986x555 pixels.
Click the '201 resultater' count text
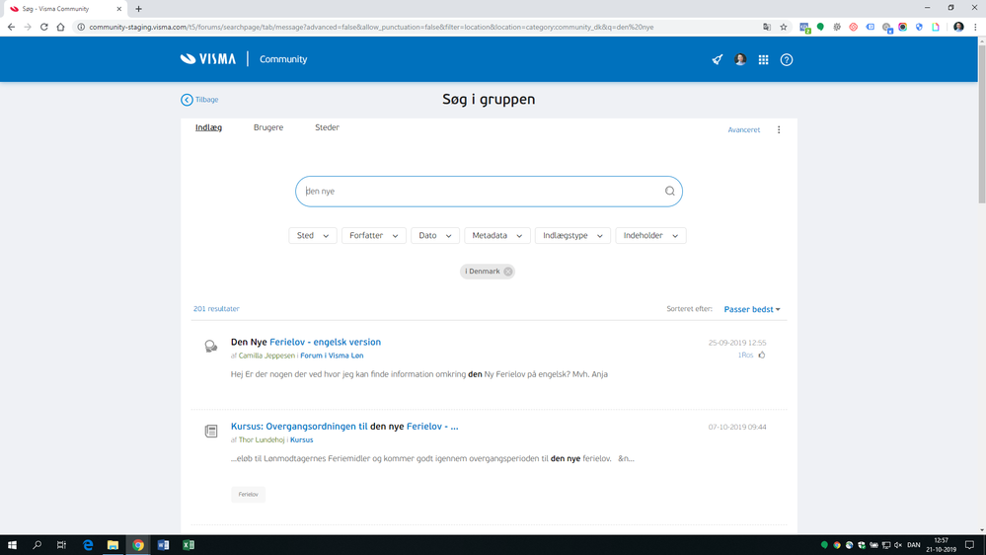point(216,309)
